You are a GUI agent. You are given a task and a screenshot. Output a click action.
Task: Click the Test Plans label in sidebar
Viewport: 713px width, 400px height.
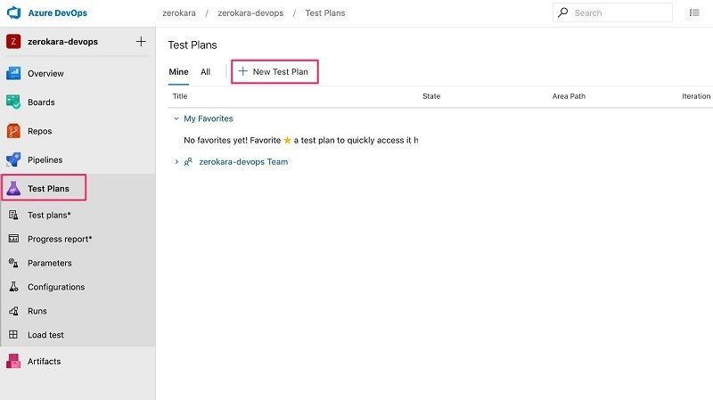coord(48,189)
